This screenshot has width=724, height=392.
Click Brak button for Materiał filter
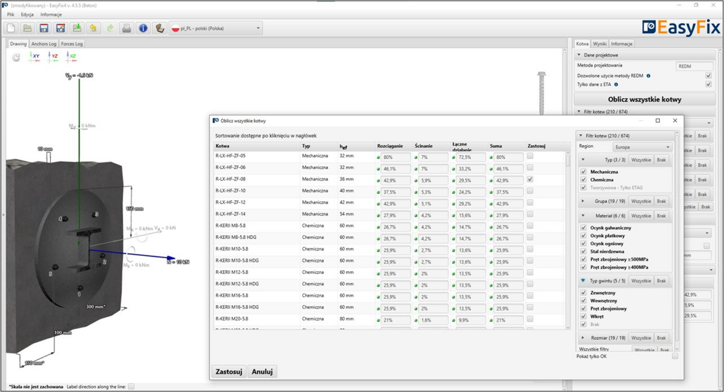[x=661, y=216]
